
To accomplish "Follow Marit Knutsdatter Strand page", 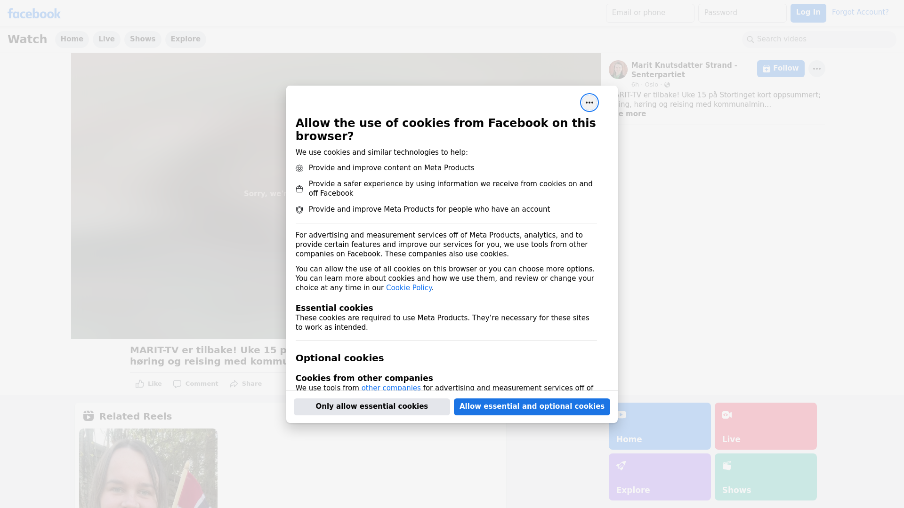I will click(781, 69).
